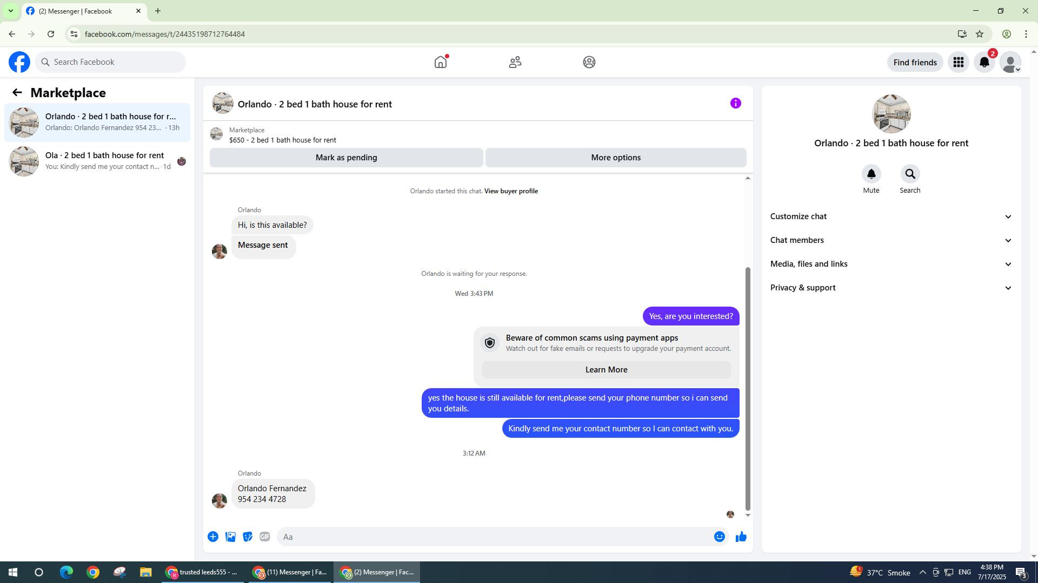
Task: Click the thumbs-up like send icon
Action: [741, 537]
